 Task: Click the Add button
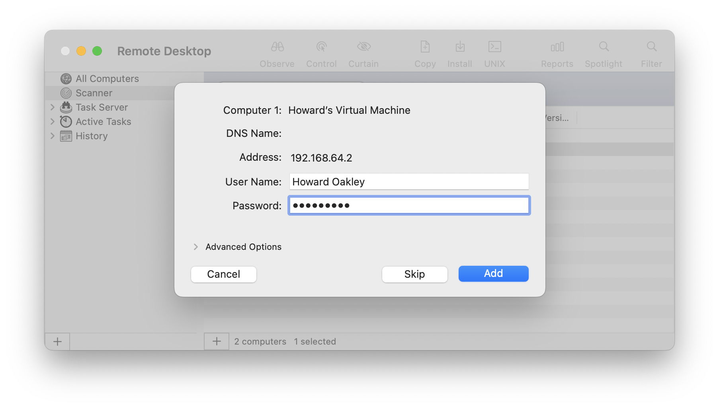pyautogui.click(x=493, y=273)
